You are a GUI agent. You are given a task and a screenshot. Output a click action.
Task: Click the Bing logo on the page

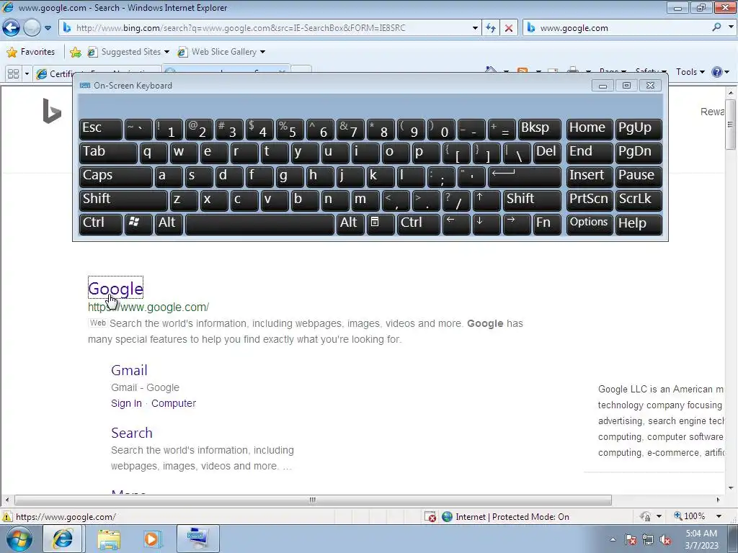pos(52,111)
